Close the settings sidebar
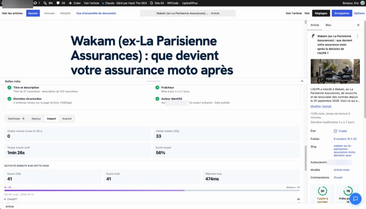The image size is (366, 209). pos(358,25)
